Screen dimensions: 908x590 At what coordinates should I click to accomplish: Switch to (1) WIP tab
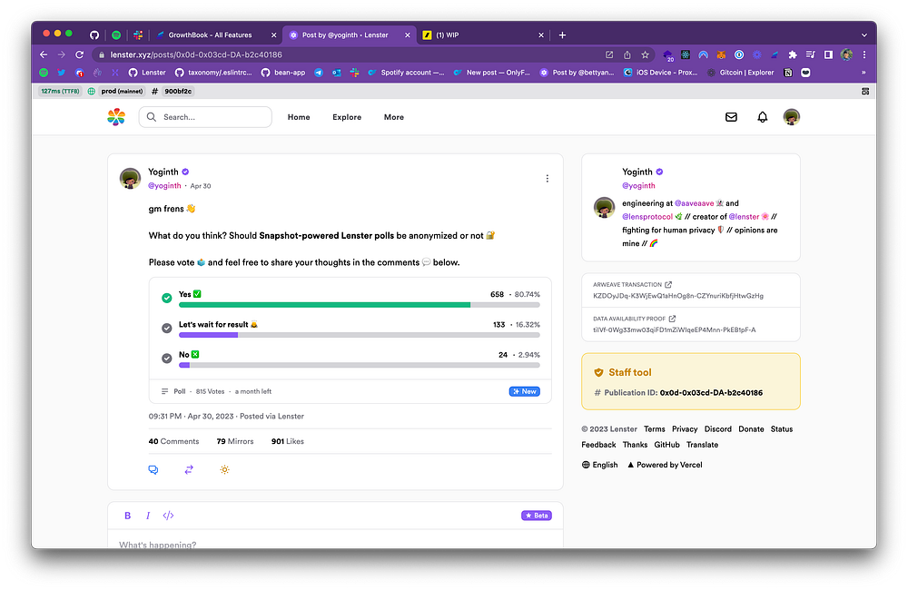pyautogui.click(x=447, y=34)
